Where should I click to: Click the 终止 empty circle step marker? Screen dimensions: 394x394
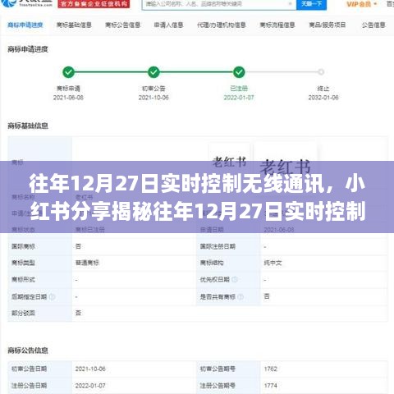321,72
